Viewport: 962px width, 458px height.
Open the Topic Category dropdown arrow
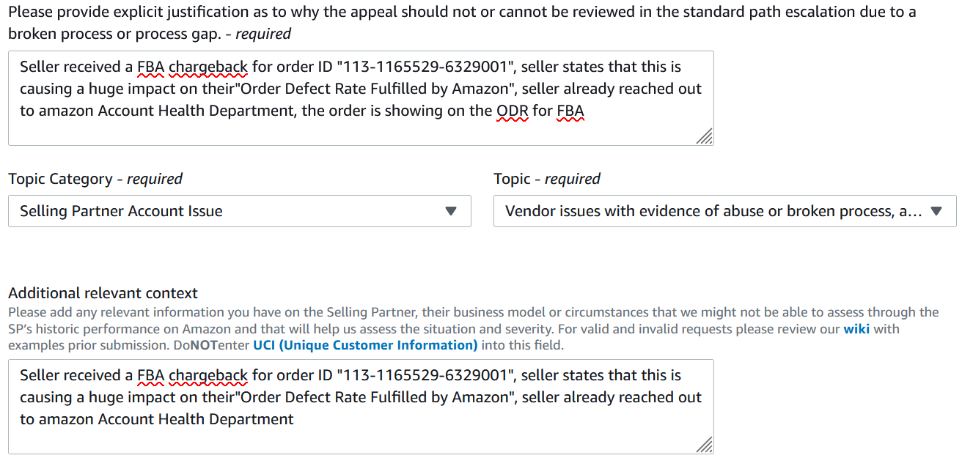pyautogui.click(x=451, y=211)
